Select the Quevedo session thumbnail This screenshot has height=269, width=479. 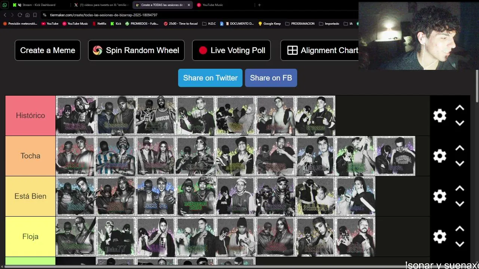116,115
